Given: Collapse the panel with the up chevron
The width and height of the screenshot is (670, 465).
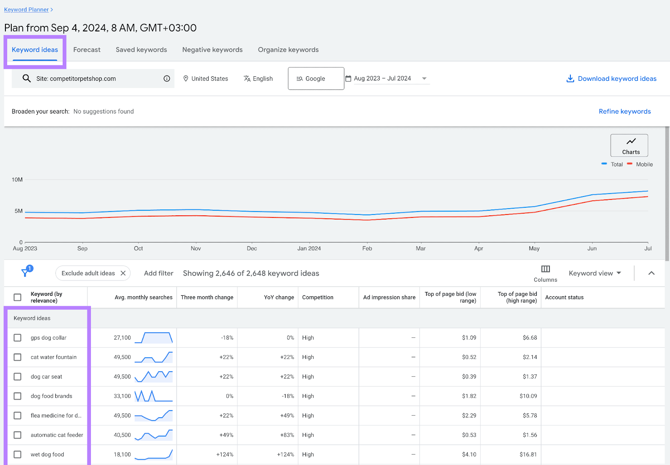Looking at the screenshot, I should click(651, 273).
